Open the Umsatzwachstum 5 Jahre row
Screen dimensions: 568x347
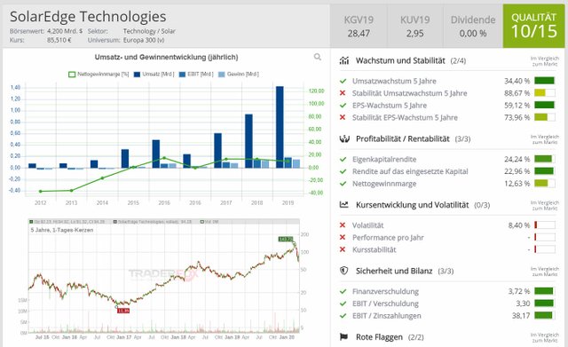pyautogui.click(x=447, y=81)
